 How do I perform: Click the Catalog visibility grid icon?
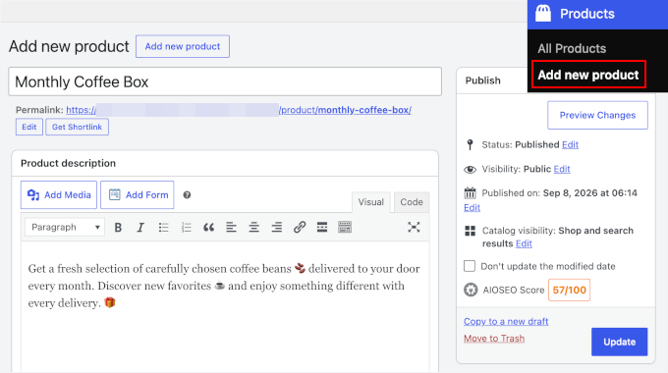click(470, 231)
